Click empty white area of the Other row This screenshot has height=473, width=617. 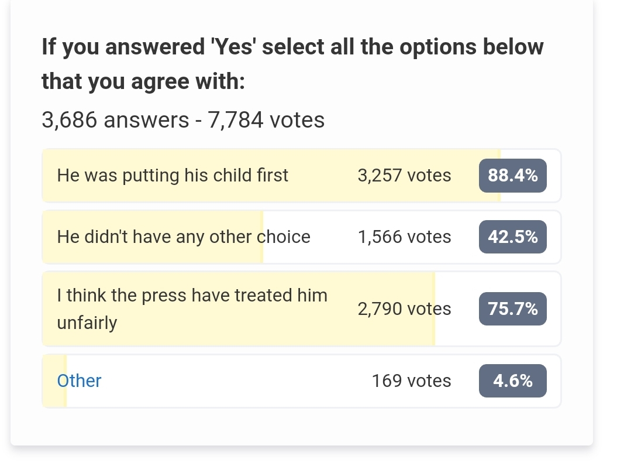coord(236,381)
